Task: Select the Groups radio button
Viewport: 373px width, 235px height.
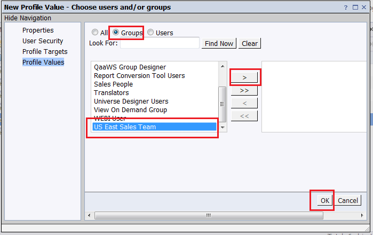Action: pyautogui.click(x=116, y=32)
